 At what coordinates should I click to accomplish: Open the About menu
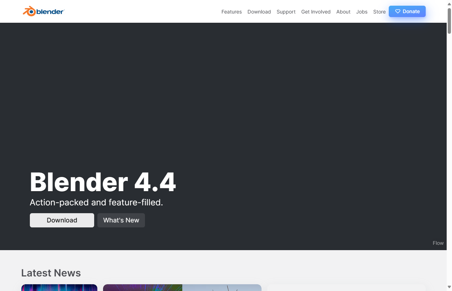(x=343, y=12)
